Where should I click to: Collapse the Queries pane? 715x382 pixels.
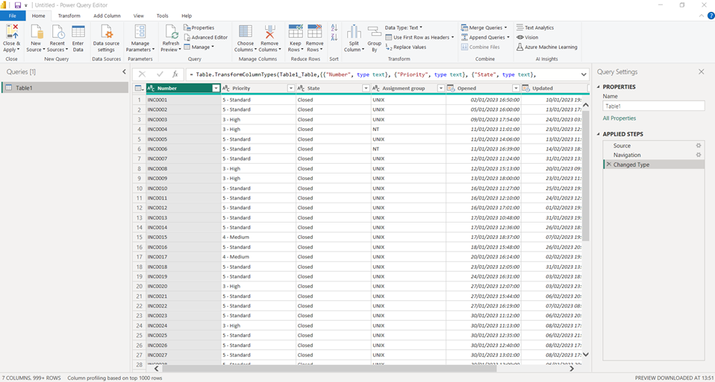(x=124, y=71)
